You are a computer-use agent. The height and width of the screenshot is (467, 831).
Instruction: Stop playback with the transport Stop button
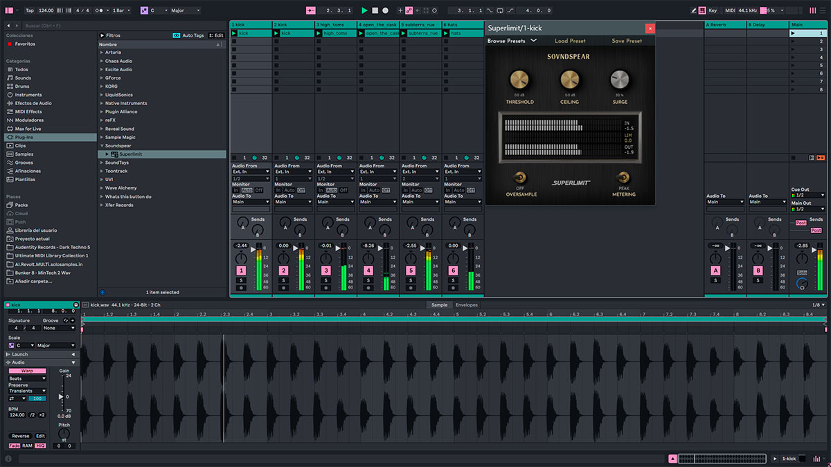coord(375,10)
